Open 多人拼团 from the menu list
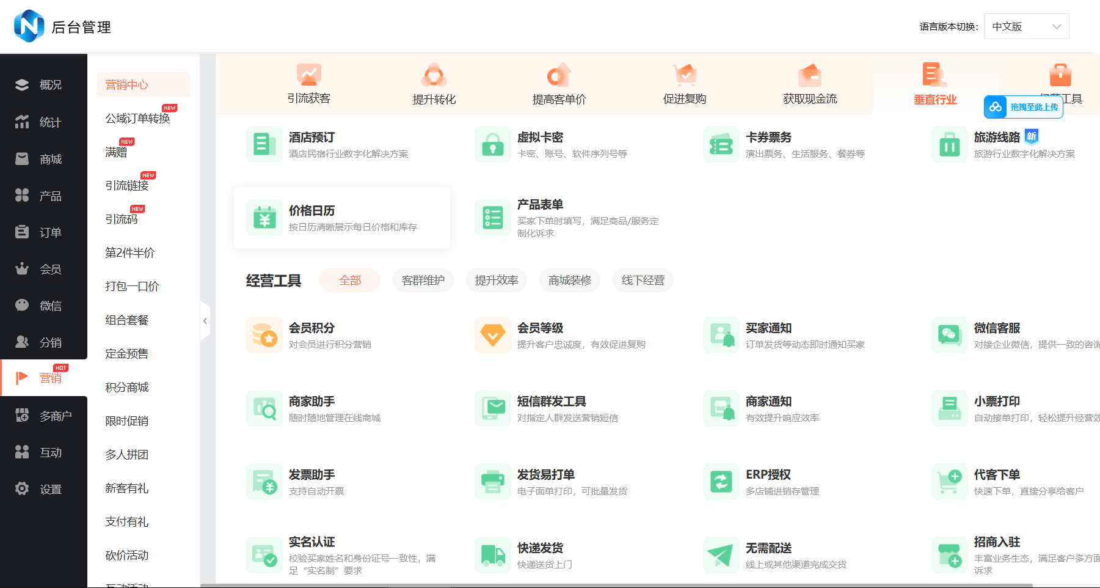The height and width of the screenshot is (588, 1100). [127, 454]
